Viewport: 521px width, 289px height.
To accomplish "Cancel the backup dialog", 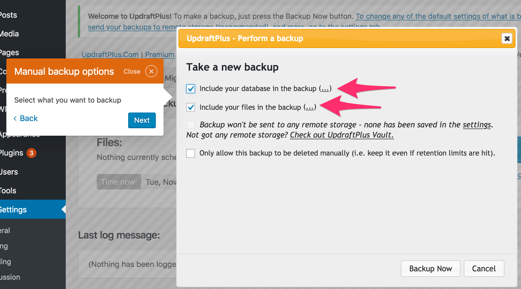I will click(x=484, y=269).
